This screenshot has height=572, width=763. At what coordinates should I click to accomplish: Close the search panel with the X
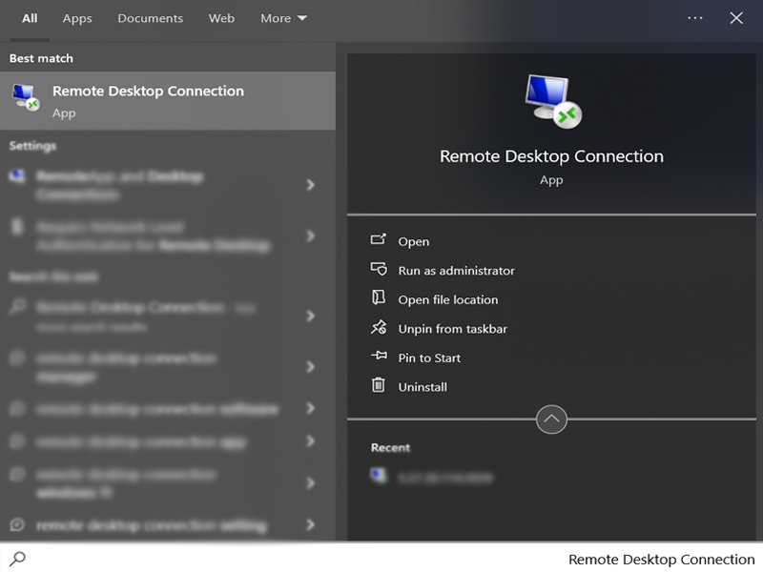click(x=736, y=18)
